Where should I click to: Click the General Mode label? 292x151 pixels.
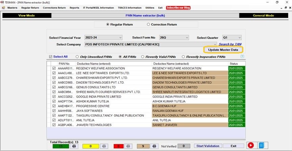[263, 16]
